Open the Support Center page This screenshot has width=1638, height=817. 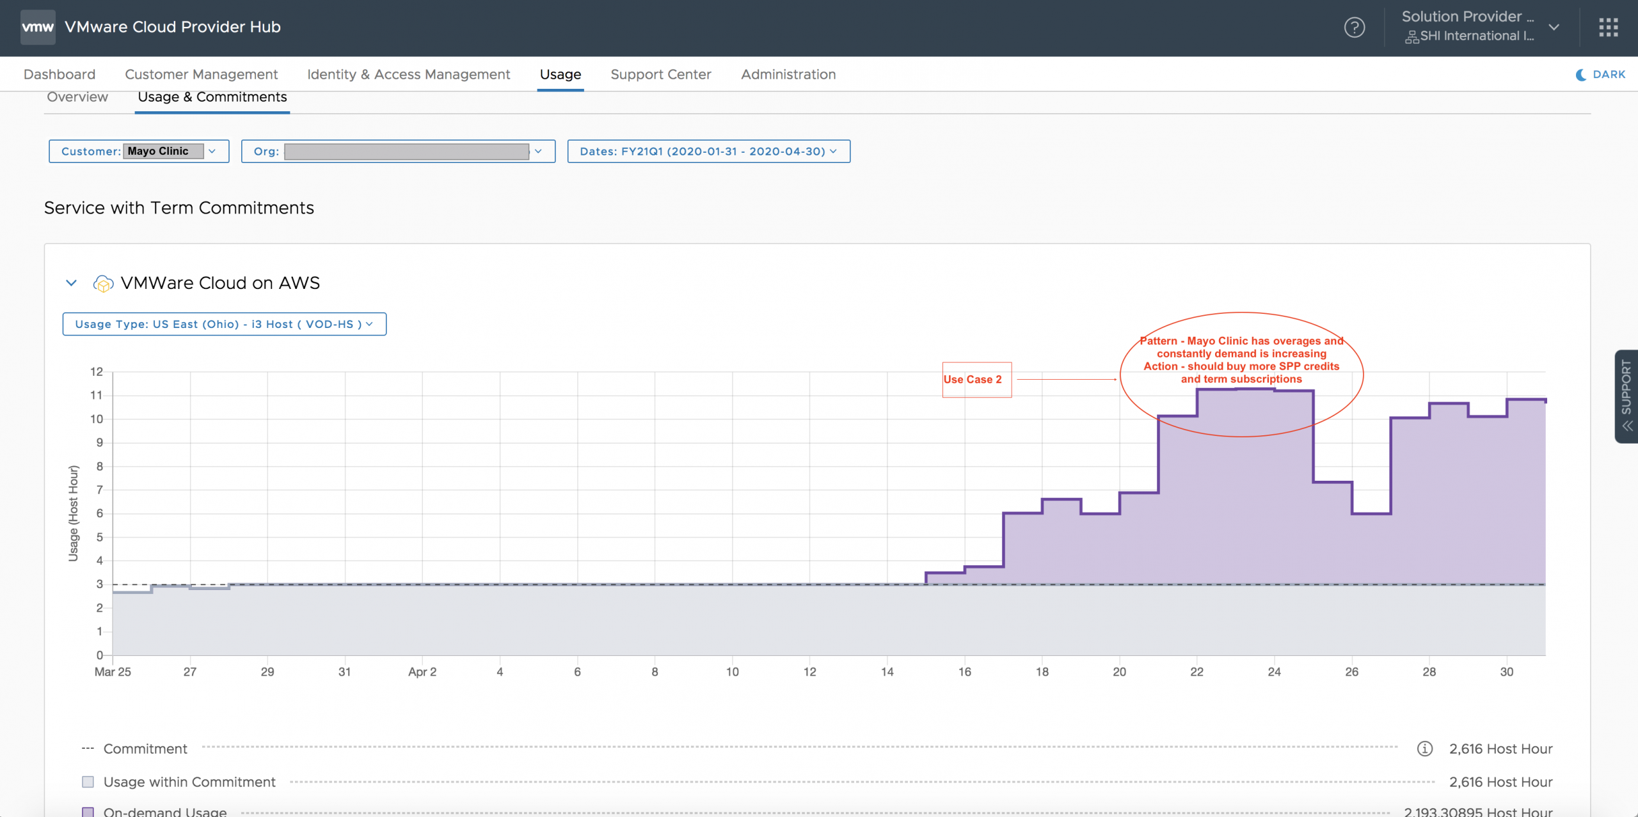(660, 75)
